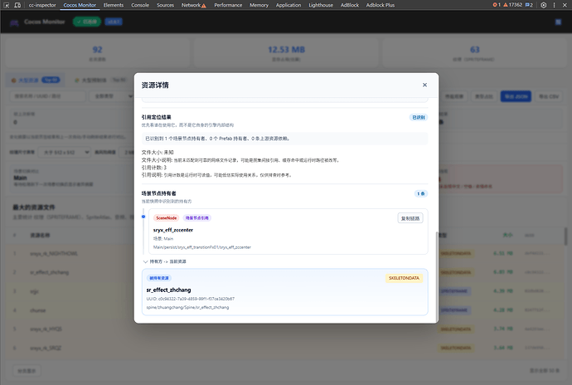Click the 12.53 MB stat card

(x=286, y=53)
